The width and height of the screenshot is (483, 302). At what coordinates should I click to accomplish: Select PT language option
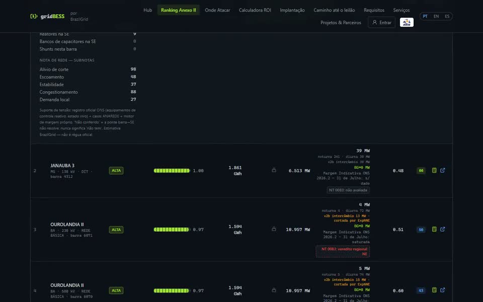[x=425, y=16]
